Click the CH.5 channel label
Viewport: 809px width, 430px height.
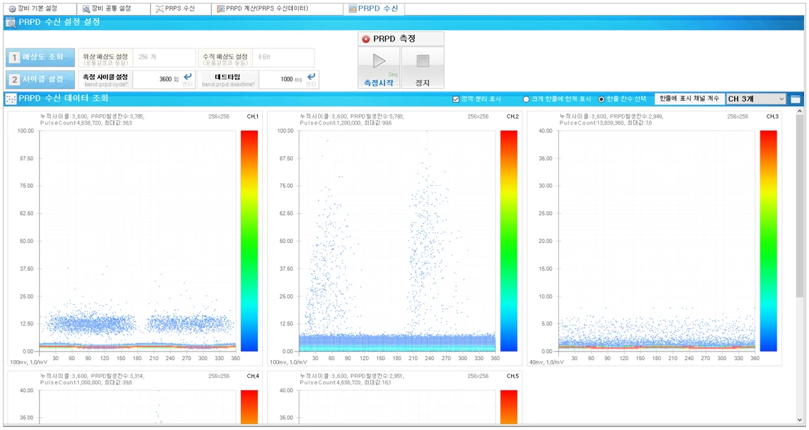pyautogui.click(x=512, y=376)
